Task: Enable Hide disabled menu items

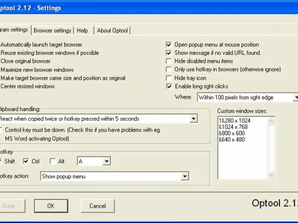Action: [x=169, y=61]
